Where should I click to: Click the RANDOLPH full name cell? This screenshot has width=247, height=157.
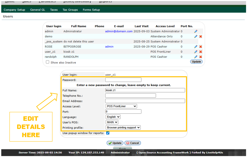coord(71,57)
